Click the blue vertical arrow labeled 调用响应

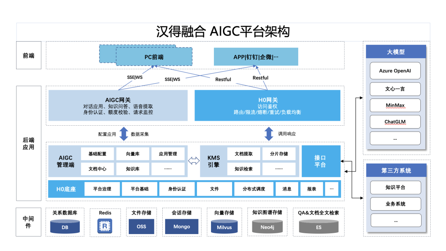pyautogui.click(x=269, y=134)
